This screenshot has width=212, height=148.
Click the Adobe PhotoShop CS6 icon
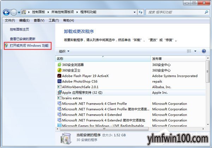pyautogui.click(x=59, y=81)
